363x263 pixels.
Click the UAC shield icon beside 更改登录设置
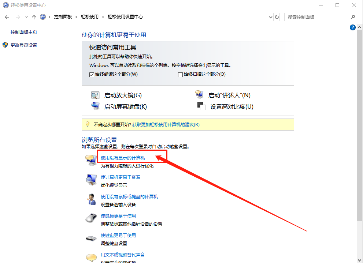[x=5, y=45]
